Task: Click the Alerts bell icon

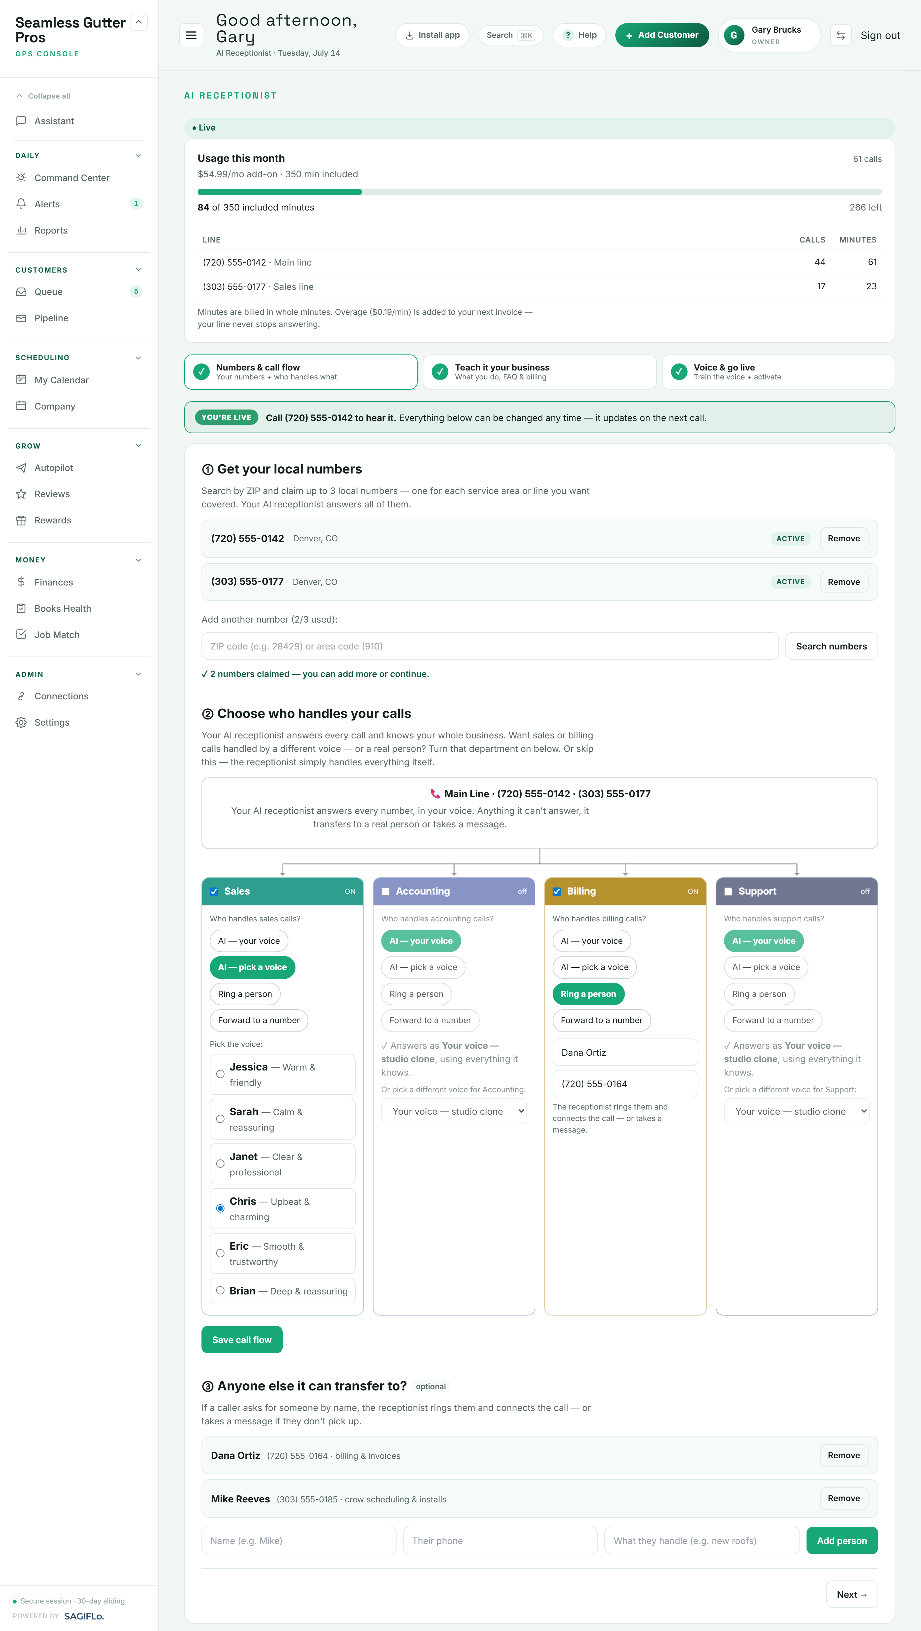Action: pos(21,204)
